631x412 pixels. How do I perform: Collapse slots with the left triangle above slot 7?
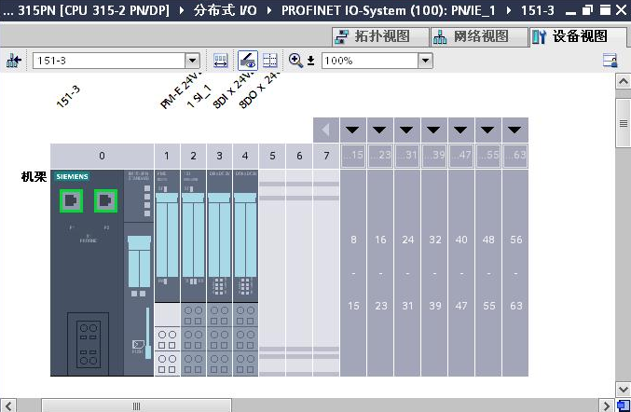coord(326,129)
